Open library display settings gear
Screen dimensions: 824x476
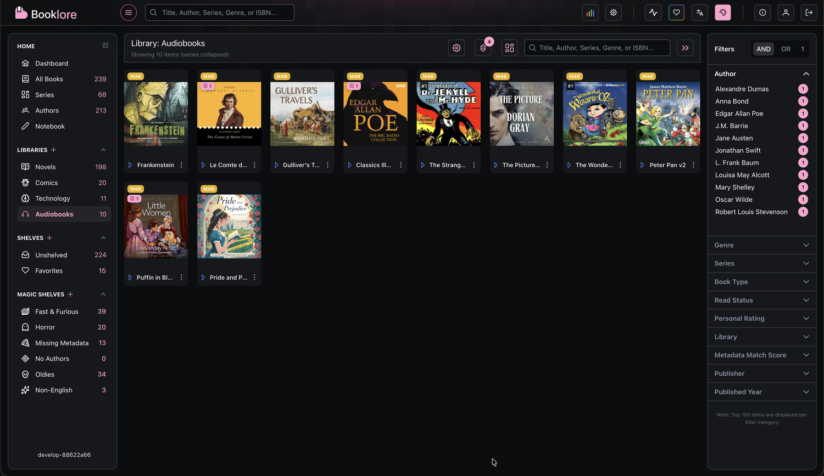456,48
